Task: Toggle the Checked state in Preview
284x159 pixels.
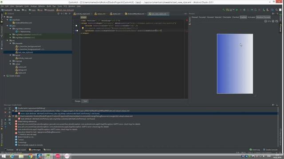Action: tap(236, 17)
